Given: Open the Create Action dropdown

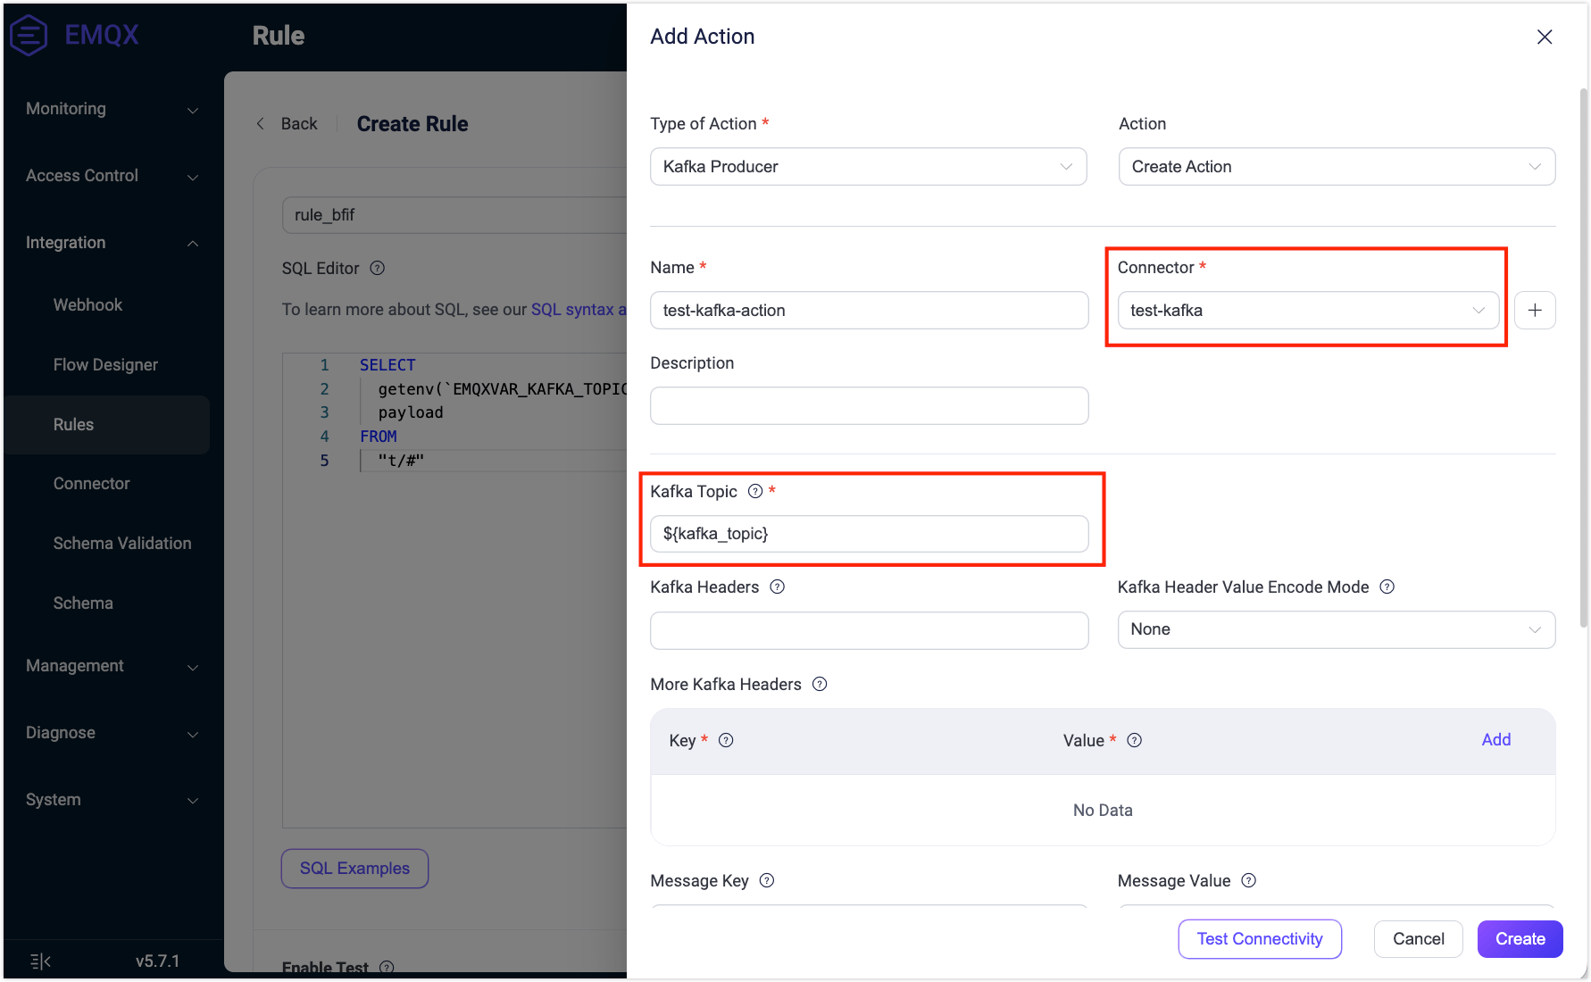Looking at the screenshot, I should coord(1336,167).
